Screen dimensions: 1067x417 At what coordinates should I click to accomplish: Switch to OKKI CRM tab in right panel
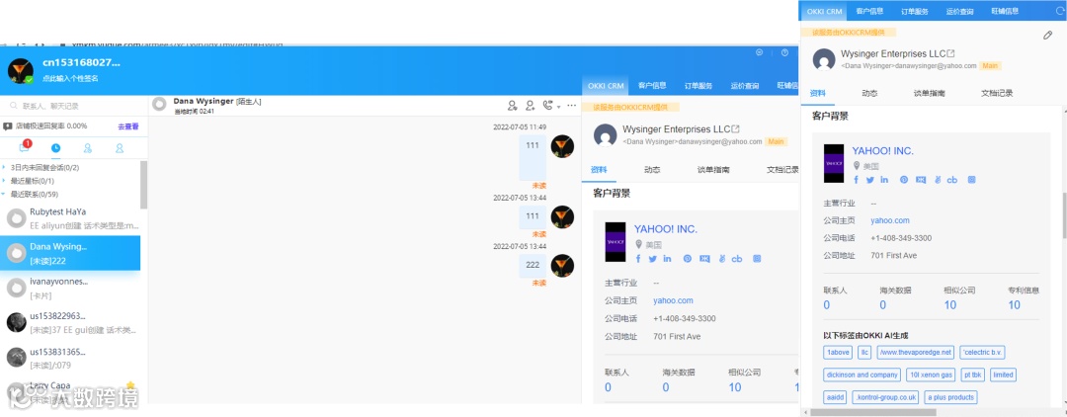pos(824,11)
